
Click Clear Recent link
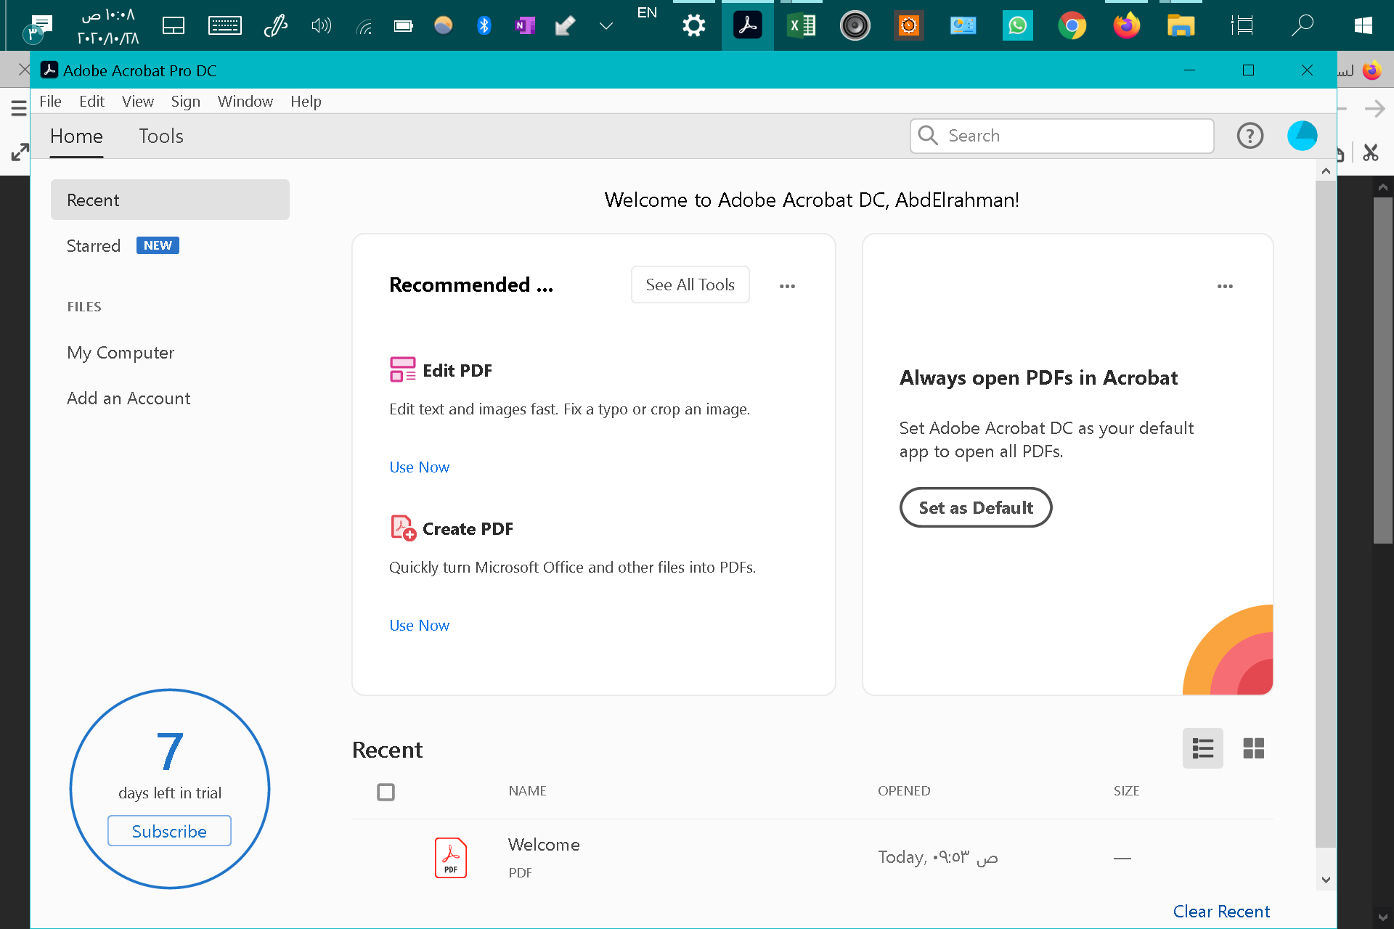[x=1221, y=912]
